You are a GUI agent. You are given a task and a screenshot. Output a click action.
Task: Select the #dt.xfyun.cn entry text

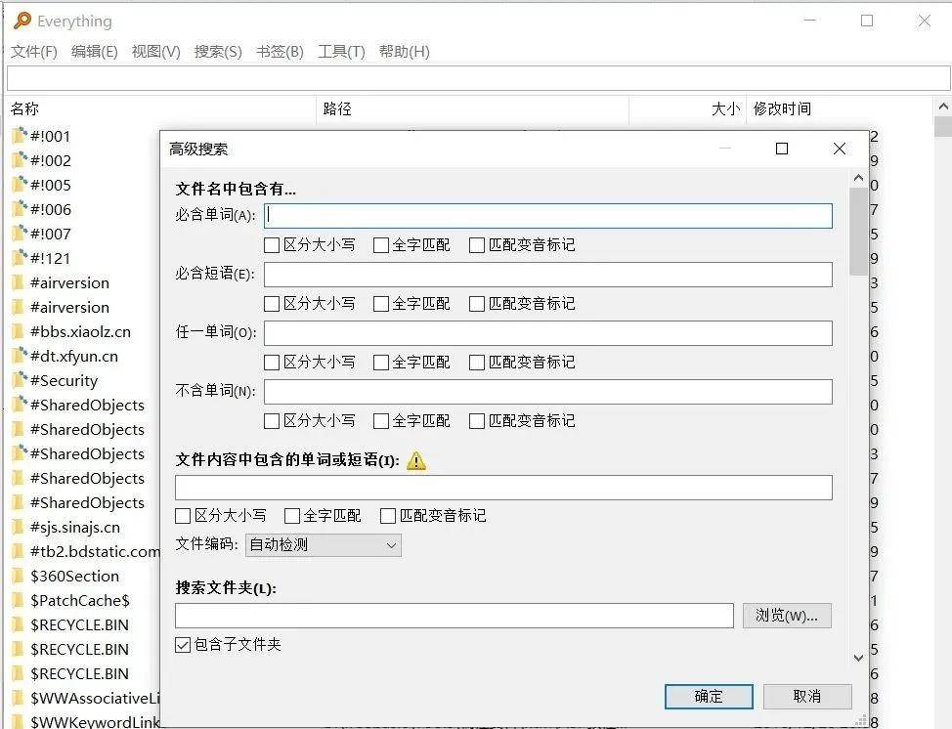pos(74,356)
